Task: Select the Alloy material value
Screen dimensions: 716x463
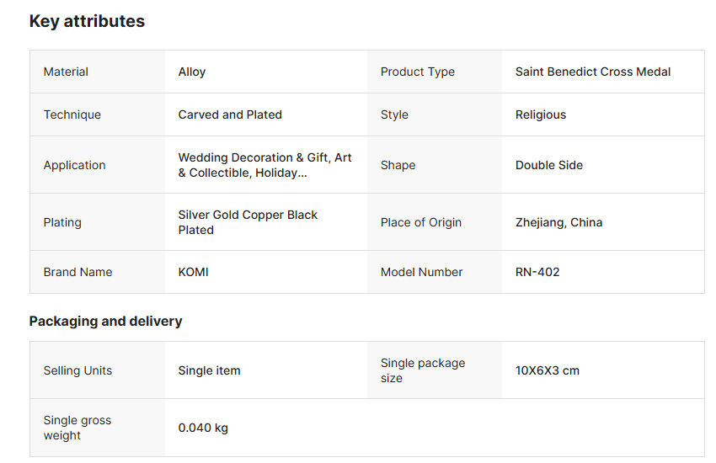Action: (x=192, y=72)
